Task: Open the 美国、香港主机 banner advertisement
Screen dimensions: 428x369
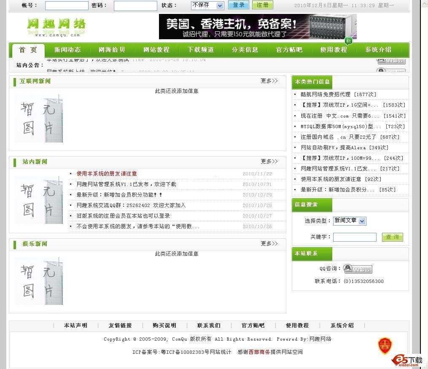Action: coord(258,27)
